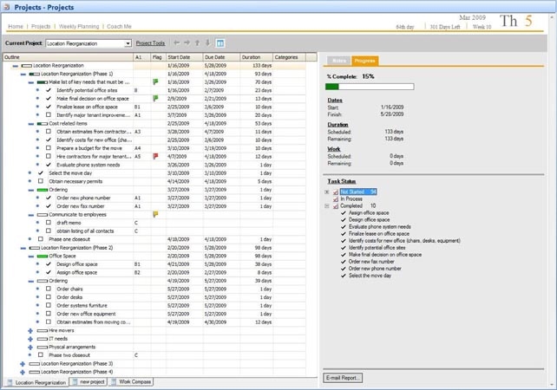Click the Categories column header
The height and width of the screenshot is (390, 557).
(289, 57)
